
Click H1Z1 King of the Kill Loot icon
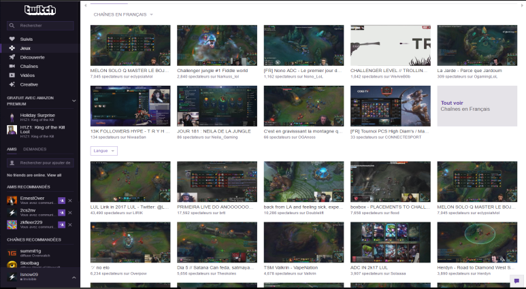[x=12, y=130]
